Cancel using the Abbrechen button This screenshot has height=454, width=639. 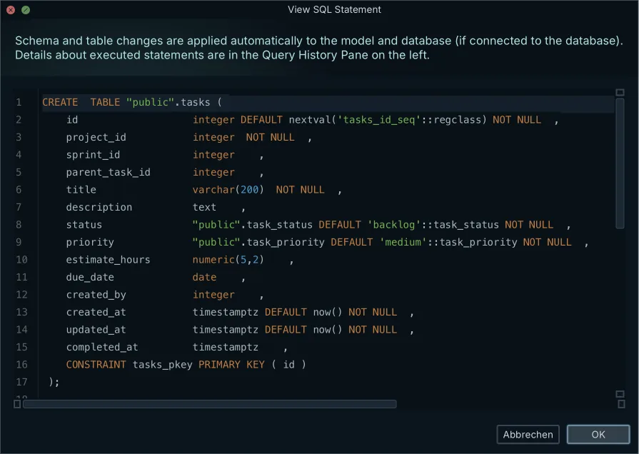pyautogui.click(x=528, y=435)
